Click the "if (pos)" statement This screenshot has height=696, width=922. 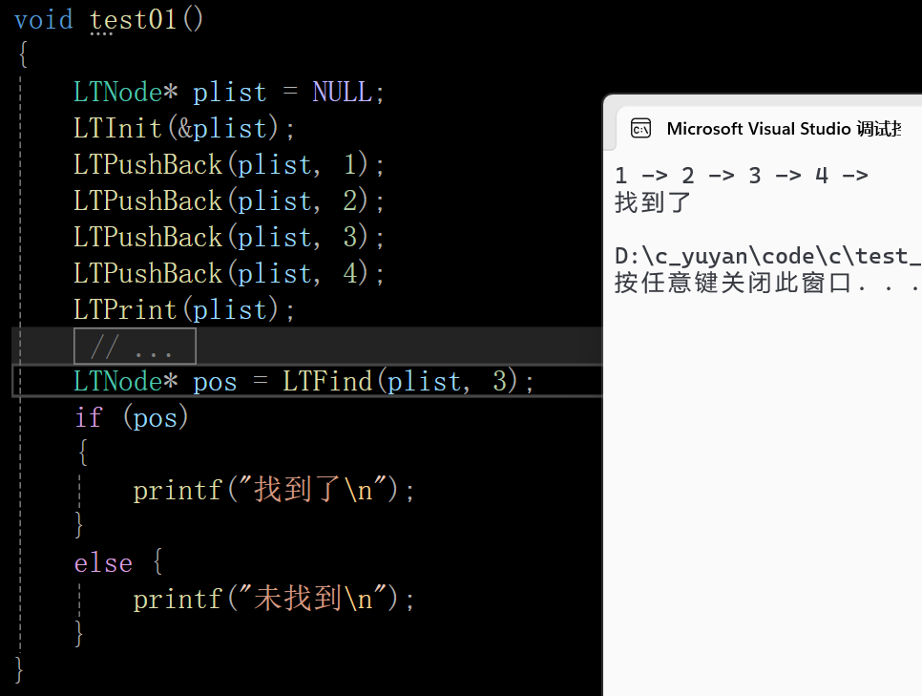point(131,418)
